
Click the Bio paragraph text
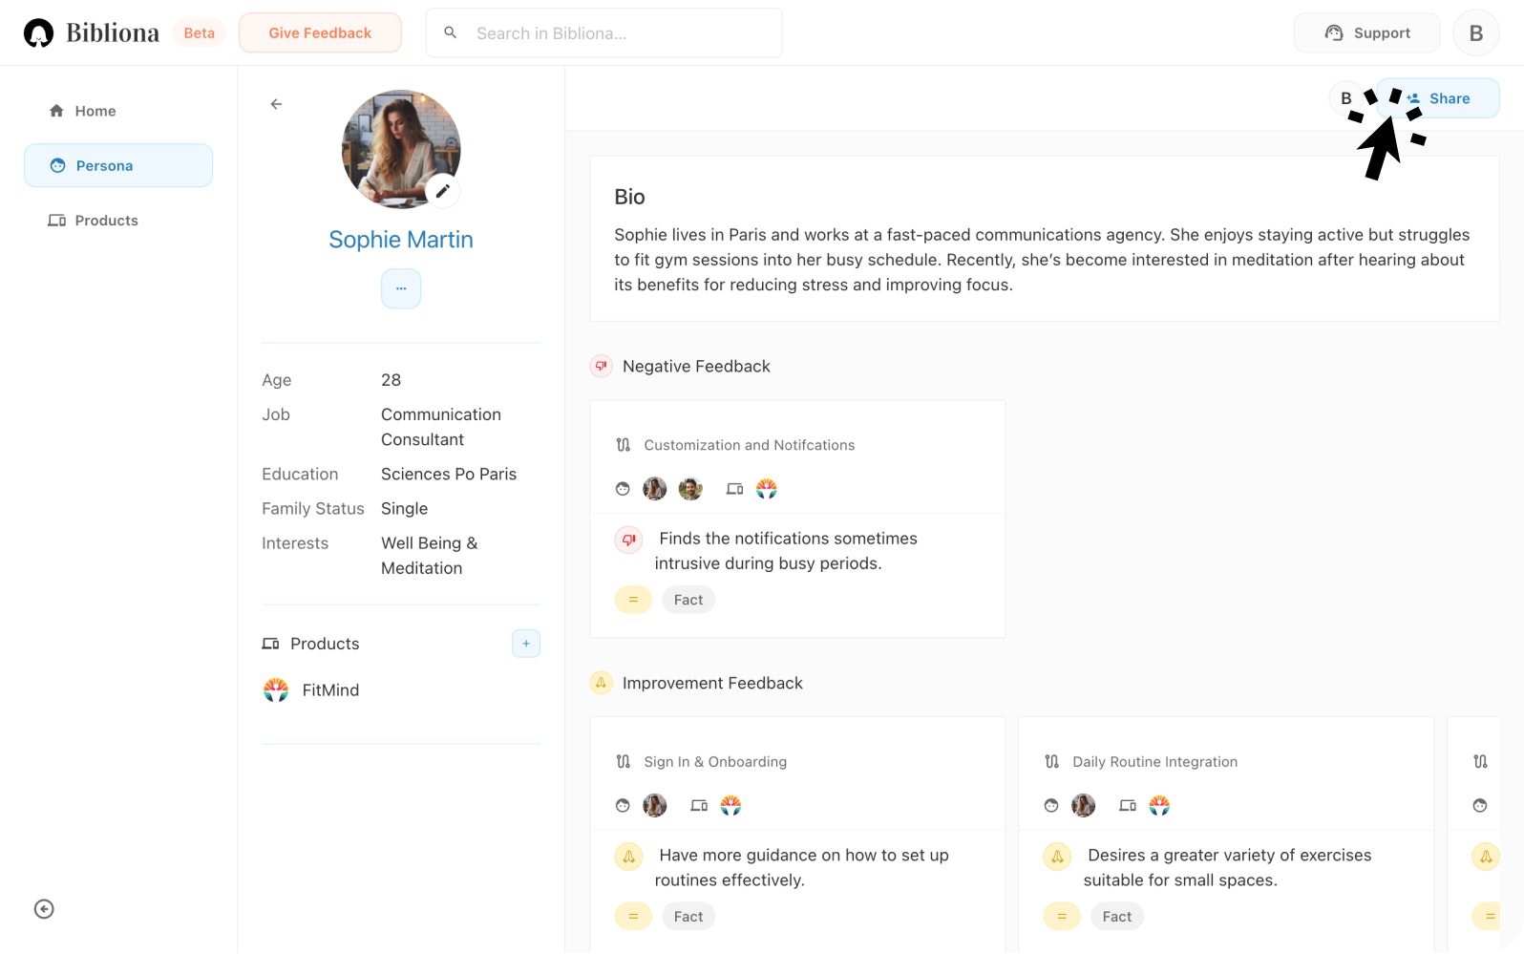click(x=1042, y=260)
